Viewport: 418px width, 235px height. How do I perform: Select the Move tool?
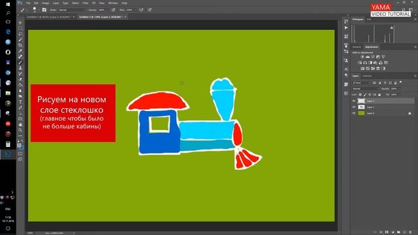click(20, 23)
